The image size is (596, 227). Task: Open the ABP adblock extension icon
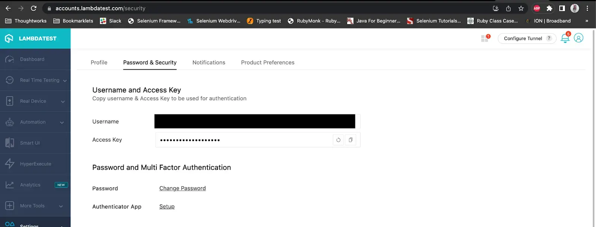point(537,8)
